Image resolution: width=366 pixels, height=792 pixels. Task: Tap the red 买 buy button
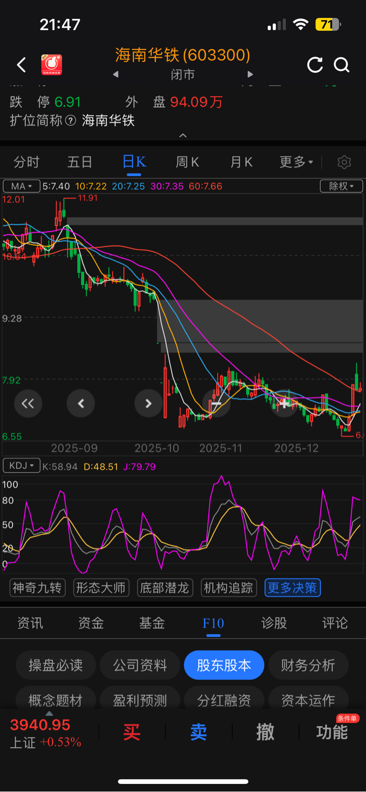(132, 732)
